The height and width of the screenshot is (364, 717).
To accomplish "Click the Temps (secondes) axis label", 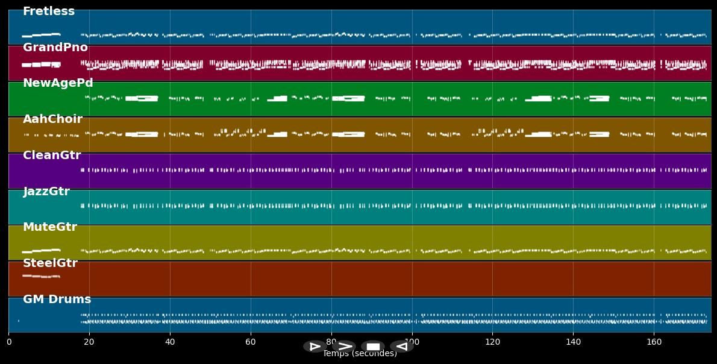I will pos(360,355).
